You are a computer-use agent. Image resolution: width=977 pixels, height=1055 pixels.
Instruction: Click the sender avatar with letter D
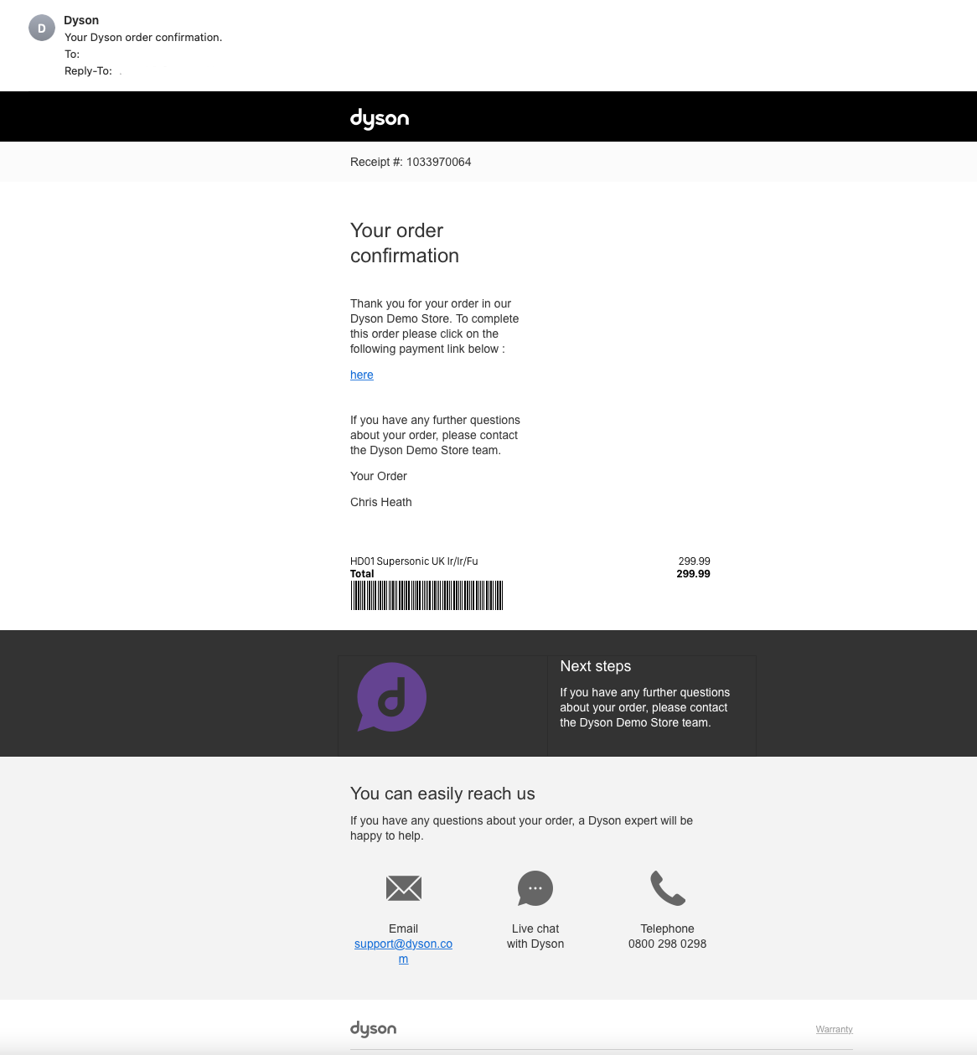point(42,28)
